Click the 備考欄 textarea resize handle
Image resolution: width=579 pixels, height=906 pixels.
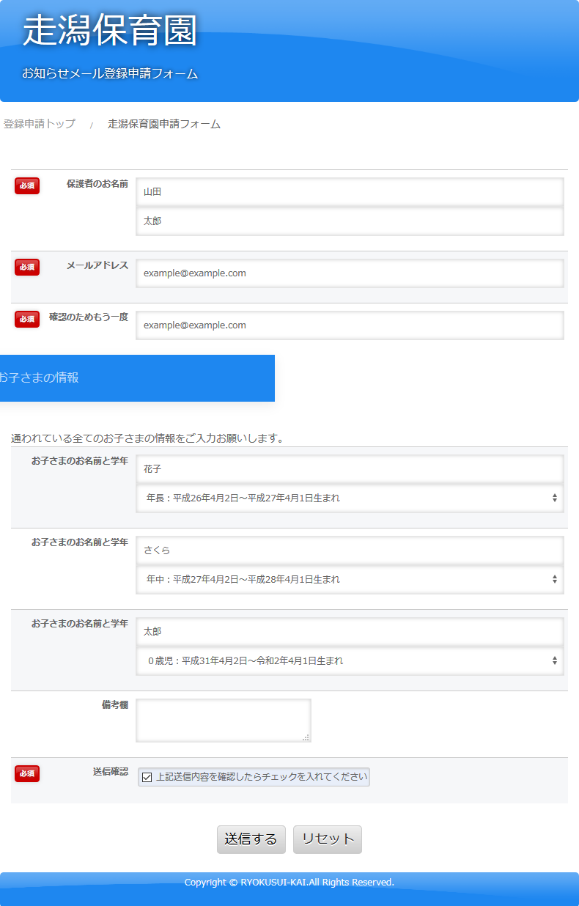click(x=306, y=737)
